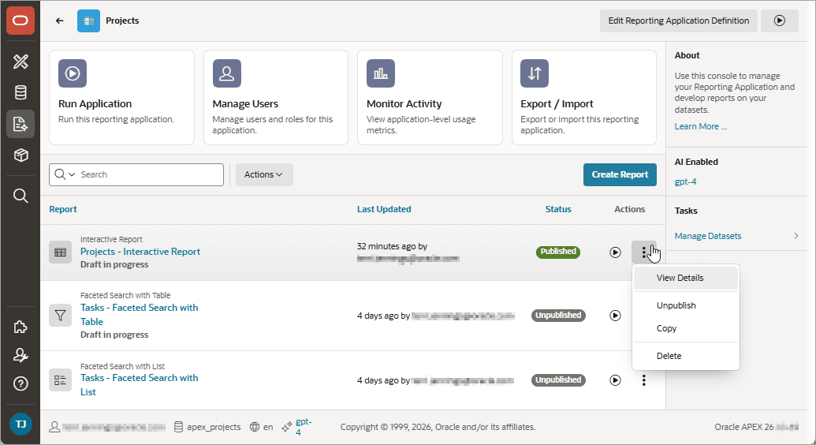Run the Tasks - Faceted Search with List report
This screenshot has height=445, width=816.
(x=615, y=380)
